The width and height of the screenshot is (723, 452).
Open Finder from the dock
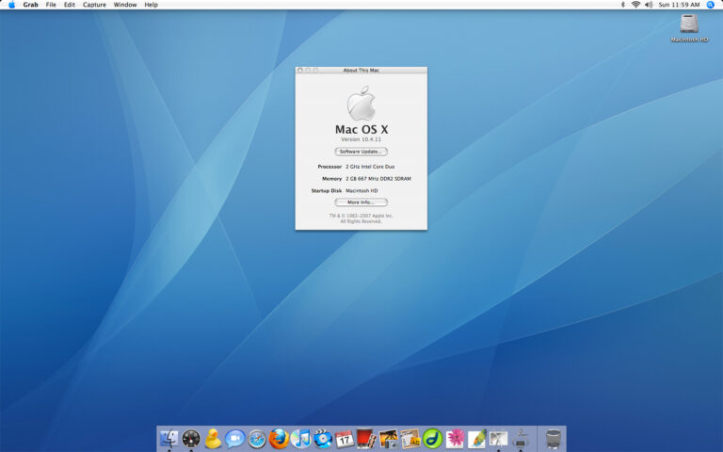click(169, 438)
